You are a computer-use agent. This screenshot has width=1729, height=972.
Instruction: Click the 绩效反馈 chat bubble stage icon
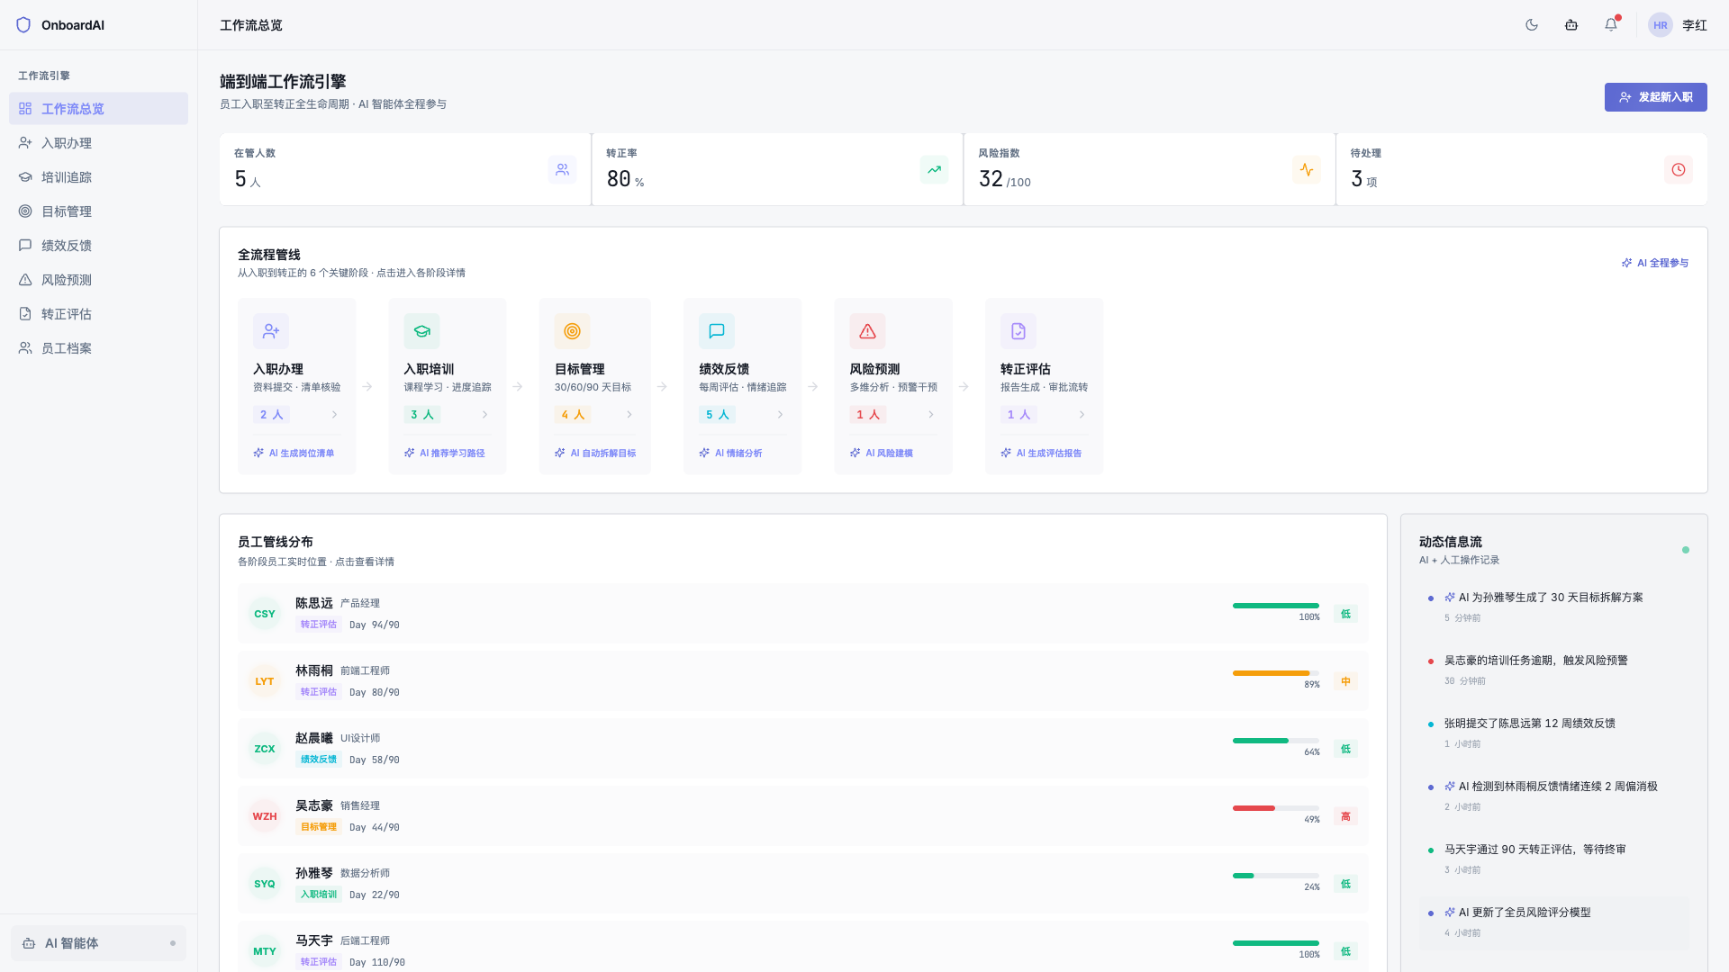point(717,331)
